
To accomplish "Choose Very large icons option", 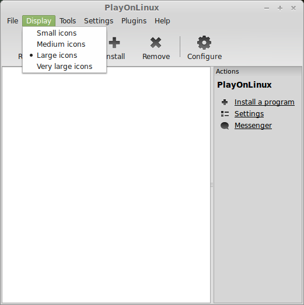I will (64, 67).
